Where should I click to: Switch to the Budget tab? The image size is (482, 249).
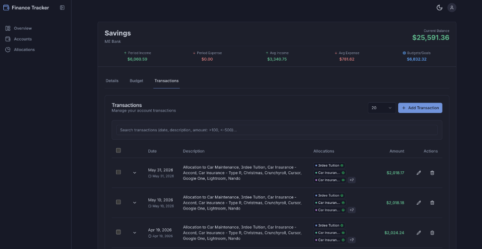click(137, 81)
